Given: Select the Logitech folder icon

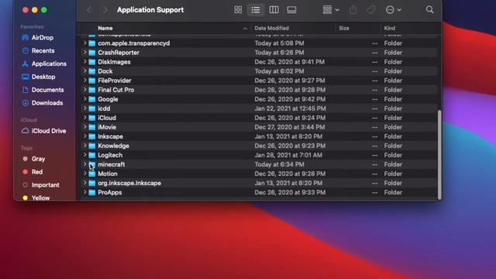Looking at the screenshot, I should 92,155.
